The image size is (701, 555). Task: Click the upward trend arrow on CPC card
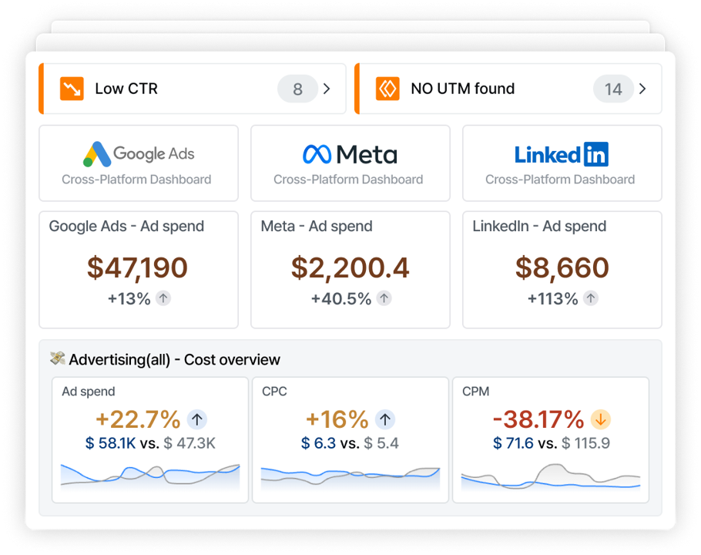(x=384, y=419)
